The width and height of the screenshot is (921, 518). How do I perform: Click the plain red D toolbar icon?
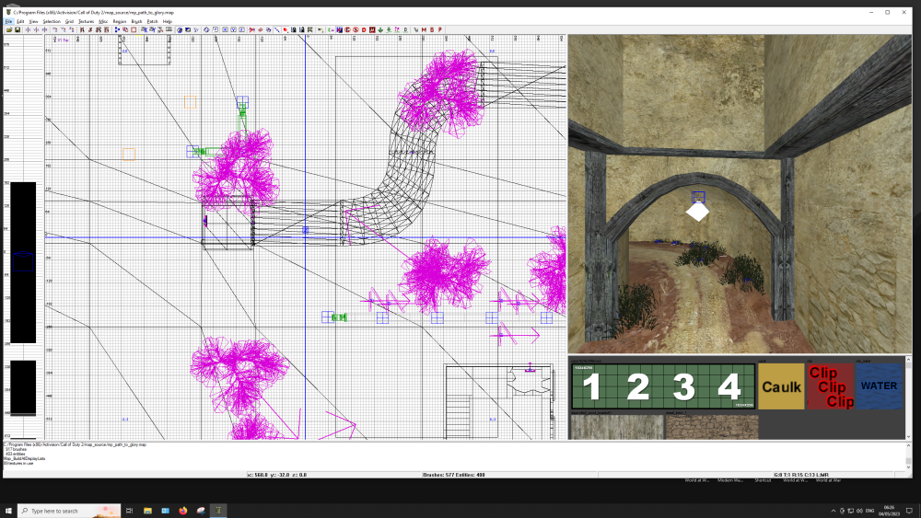tap(364, 29)
